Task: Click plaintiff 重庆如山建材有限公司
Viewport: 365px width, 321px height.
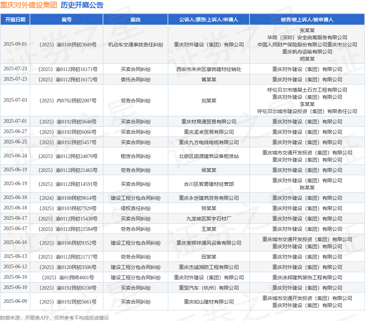Action: pos(209,302)
